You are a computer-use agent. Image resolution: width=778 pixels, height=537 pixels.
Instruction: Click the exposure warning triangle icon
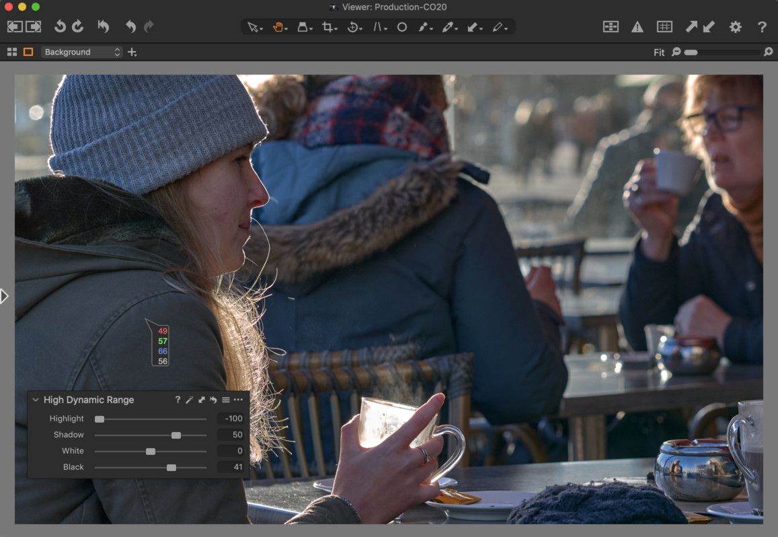(637, 27)
